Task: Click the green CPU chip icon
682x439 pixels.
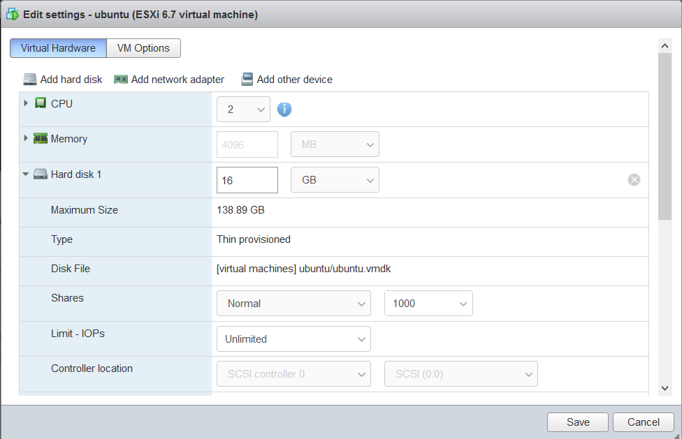Action: [x=41, y=103]
